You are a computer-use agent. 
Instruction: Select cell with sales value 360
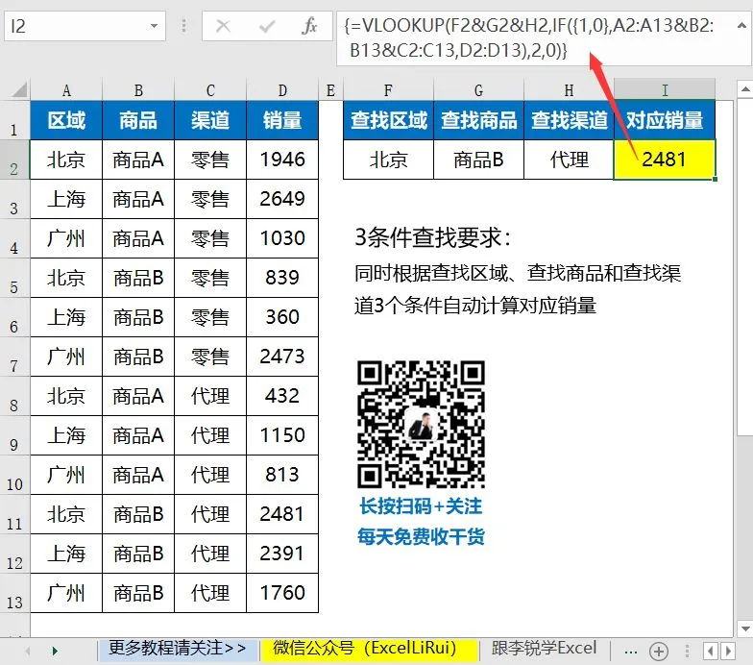pyautogui.click(x=282, y=317)
